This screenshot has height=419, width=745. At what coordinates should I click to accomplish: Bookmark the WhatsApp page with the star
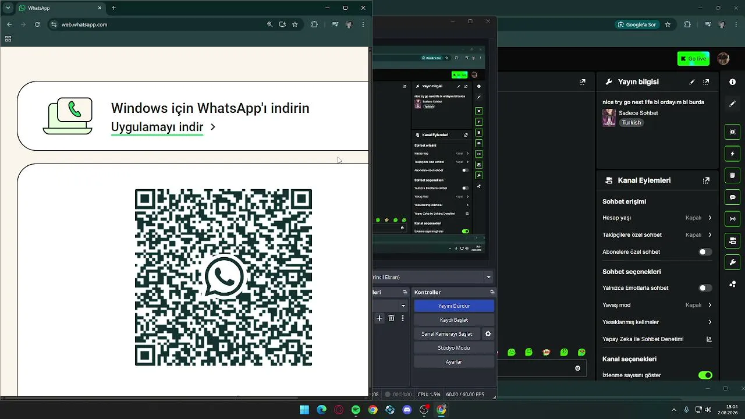(x=295, y=24)
